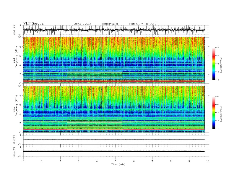Screen dimensions: 234x181
Task: Click the "VLF Spectra" plot title
Action: 33,23
